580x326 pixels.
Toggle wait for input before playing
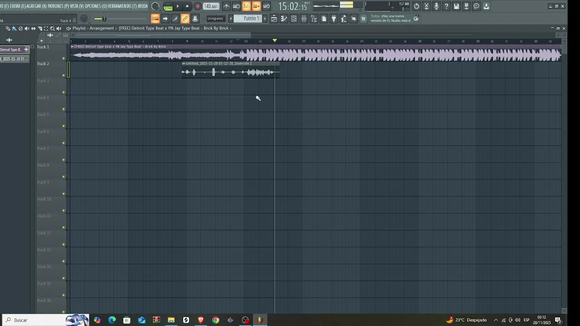pos(237,6)
